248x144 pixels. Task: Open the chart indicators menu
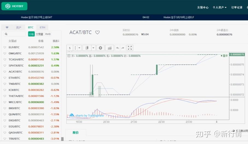click(x=110, y=48)
